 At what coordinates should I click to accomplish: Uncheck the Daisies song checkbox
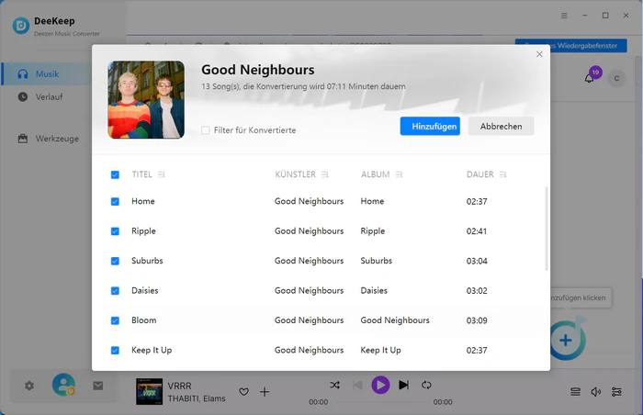(x=115, y=291)
